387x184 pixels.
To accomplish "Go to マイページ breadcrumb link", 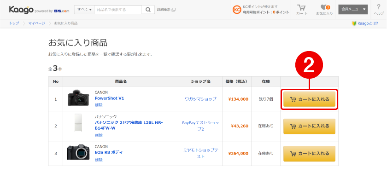I will 36,23.
